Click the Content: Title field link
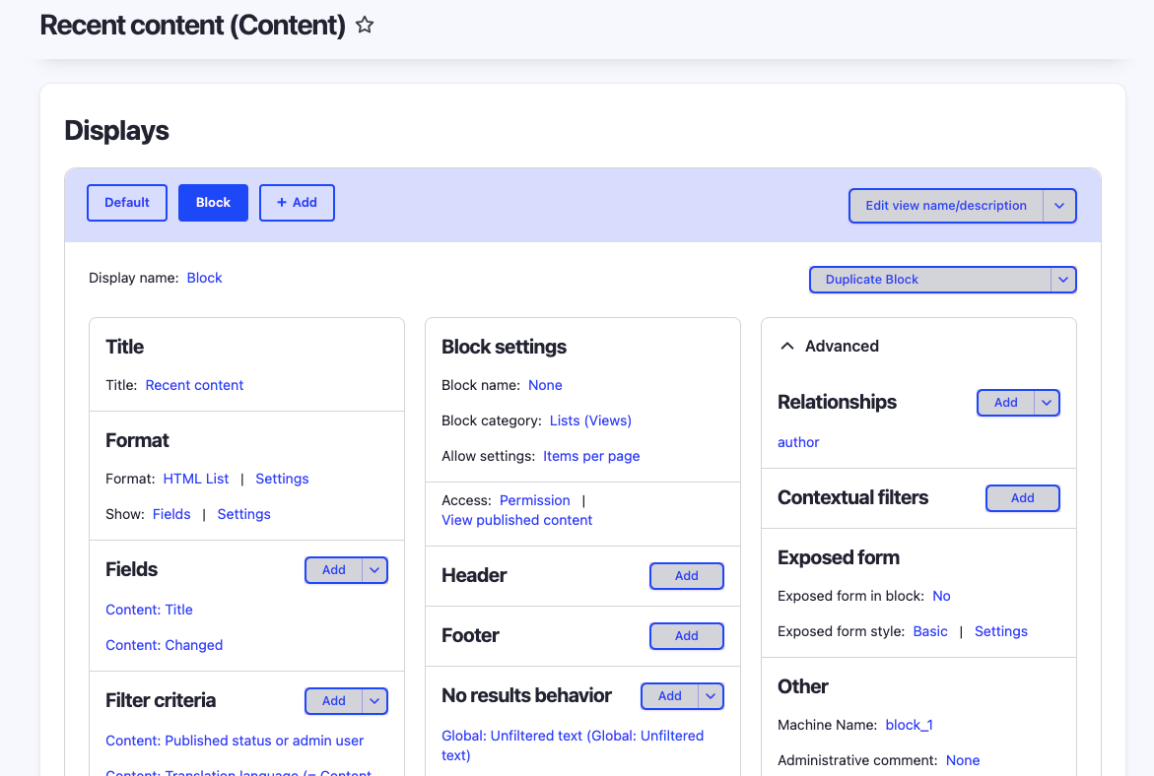Viewport: 1154px width, 776px height. click(x=149, y=610)
